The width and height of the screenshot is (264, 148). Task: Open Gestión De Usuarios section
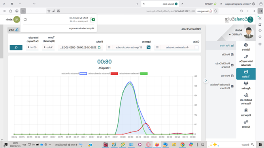pyautogui.click(x=246, y=99)
